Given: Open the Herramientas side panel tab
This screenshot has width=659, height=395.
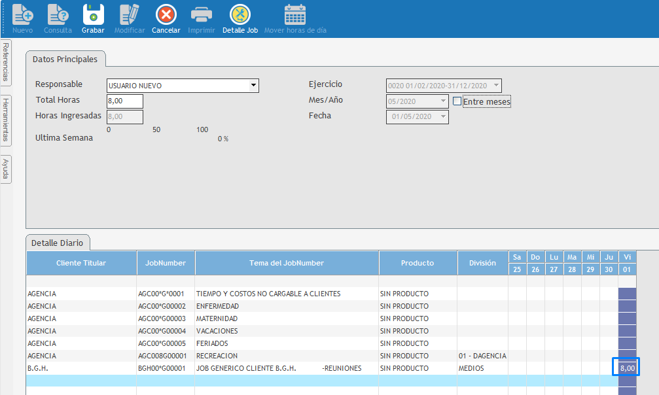Looking at the screenshot, I should (5, 120).
